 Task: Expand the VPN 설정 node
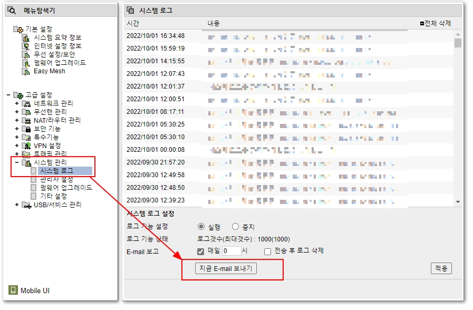(17, 146)
